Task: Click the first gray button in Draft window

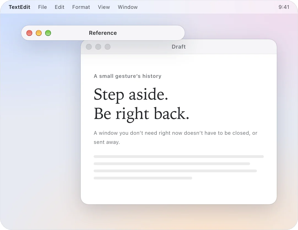Action: (89, 47)
